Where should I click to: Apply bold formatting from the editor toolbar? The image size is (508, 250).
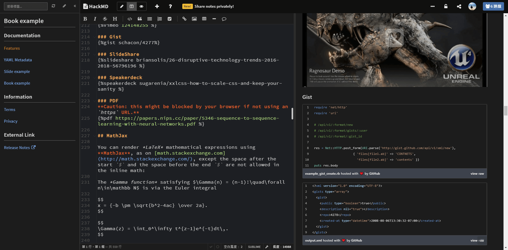(85, 19)
